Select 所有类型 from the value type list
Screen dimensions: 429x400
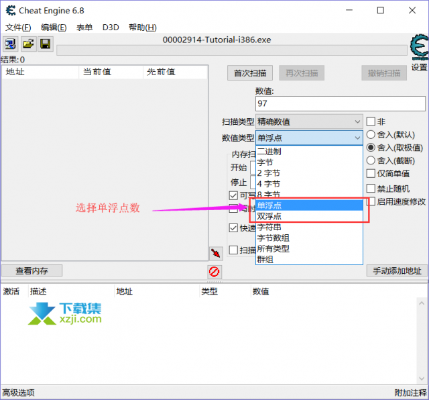click(309, 248)
